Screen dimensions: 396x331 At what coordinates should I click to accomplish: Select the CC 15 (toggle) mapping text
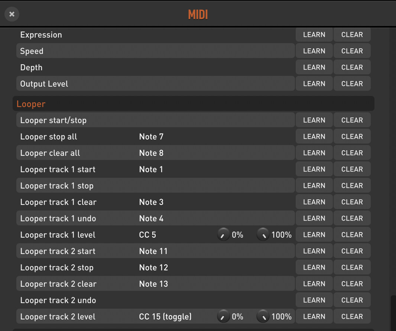coord(165,316)
